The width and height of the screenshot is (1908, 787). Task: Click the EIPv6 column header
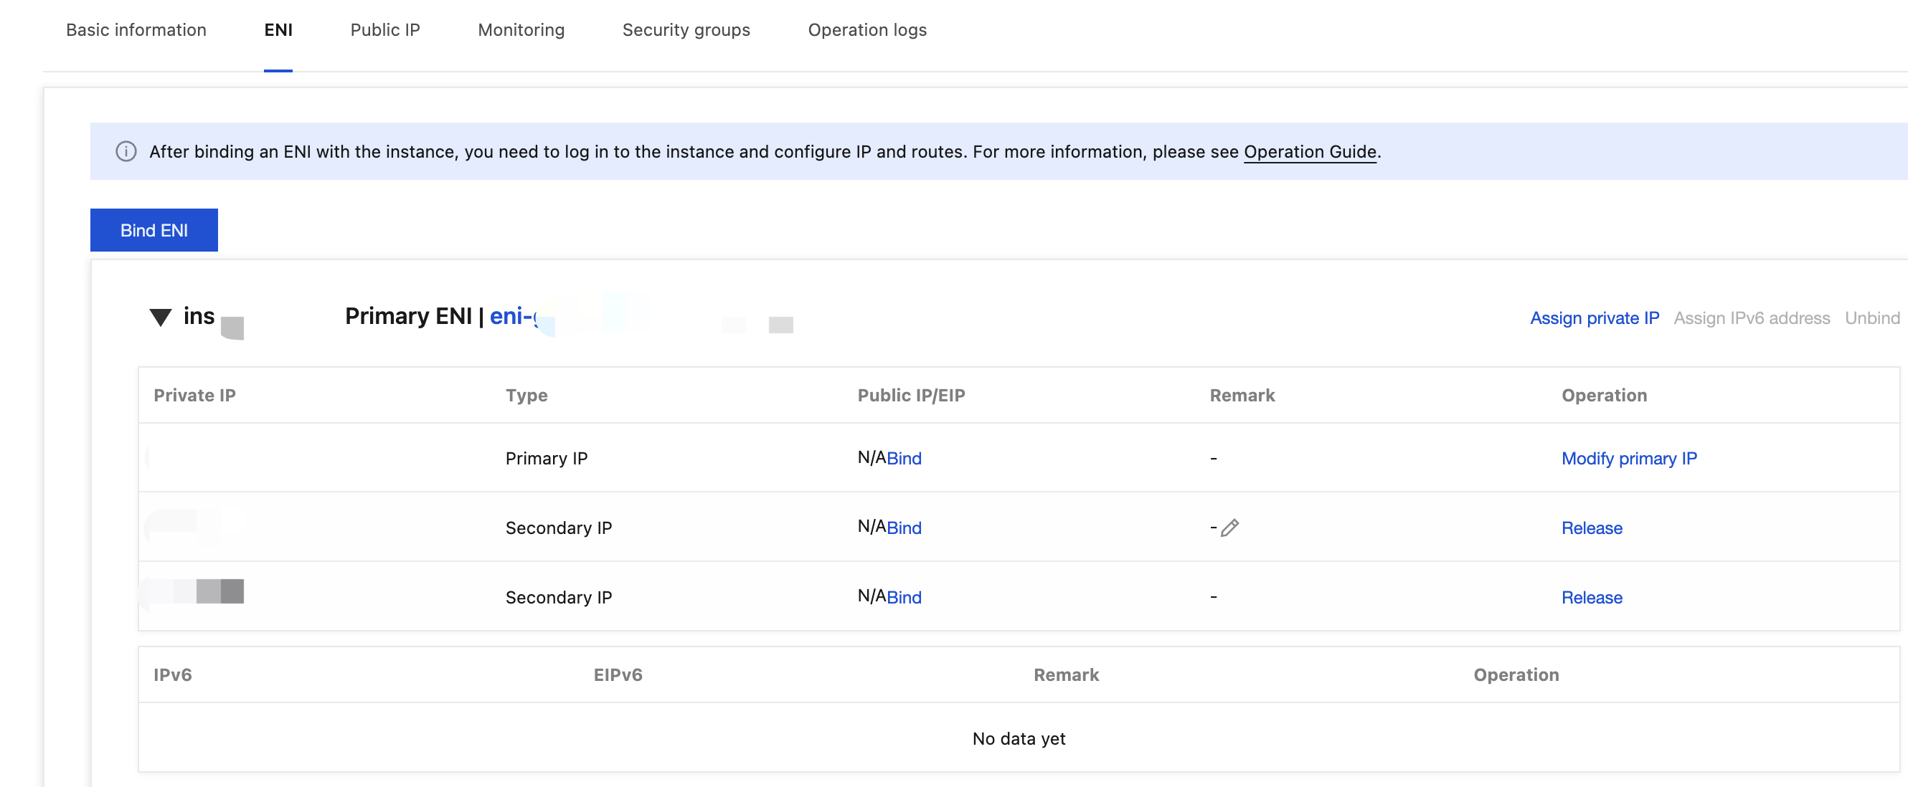[x=618, y=674]
